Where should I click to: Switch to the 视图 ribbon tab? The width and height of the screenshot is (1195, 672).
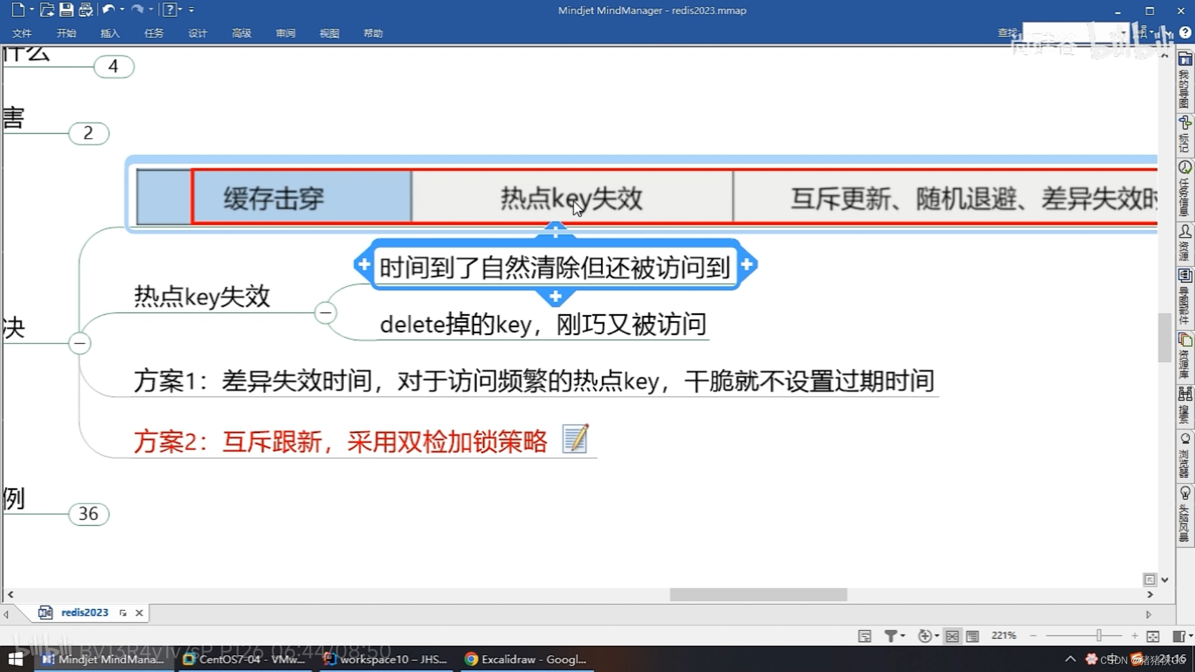tap(329, 33)
